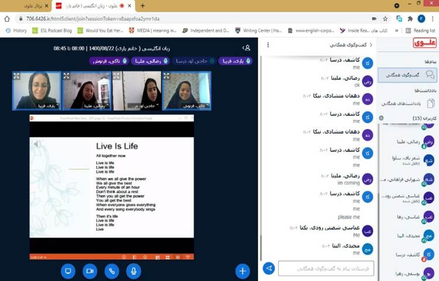
Task: Click the share screen button
Action: 67,270
